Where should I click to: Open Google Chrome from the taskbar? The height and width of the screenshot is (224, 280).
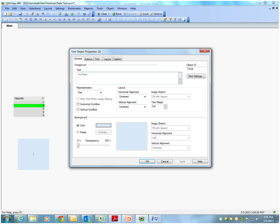(x=60, y=219)
